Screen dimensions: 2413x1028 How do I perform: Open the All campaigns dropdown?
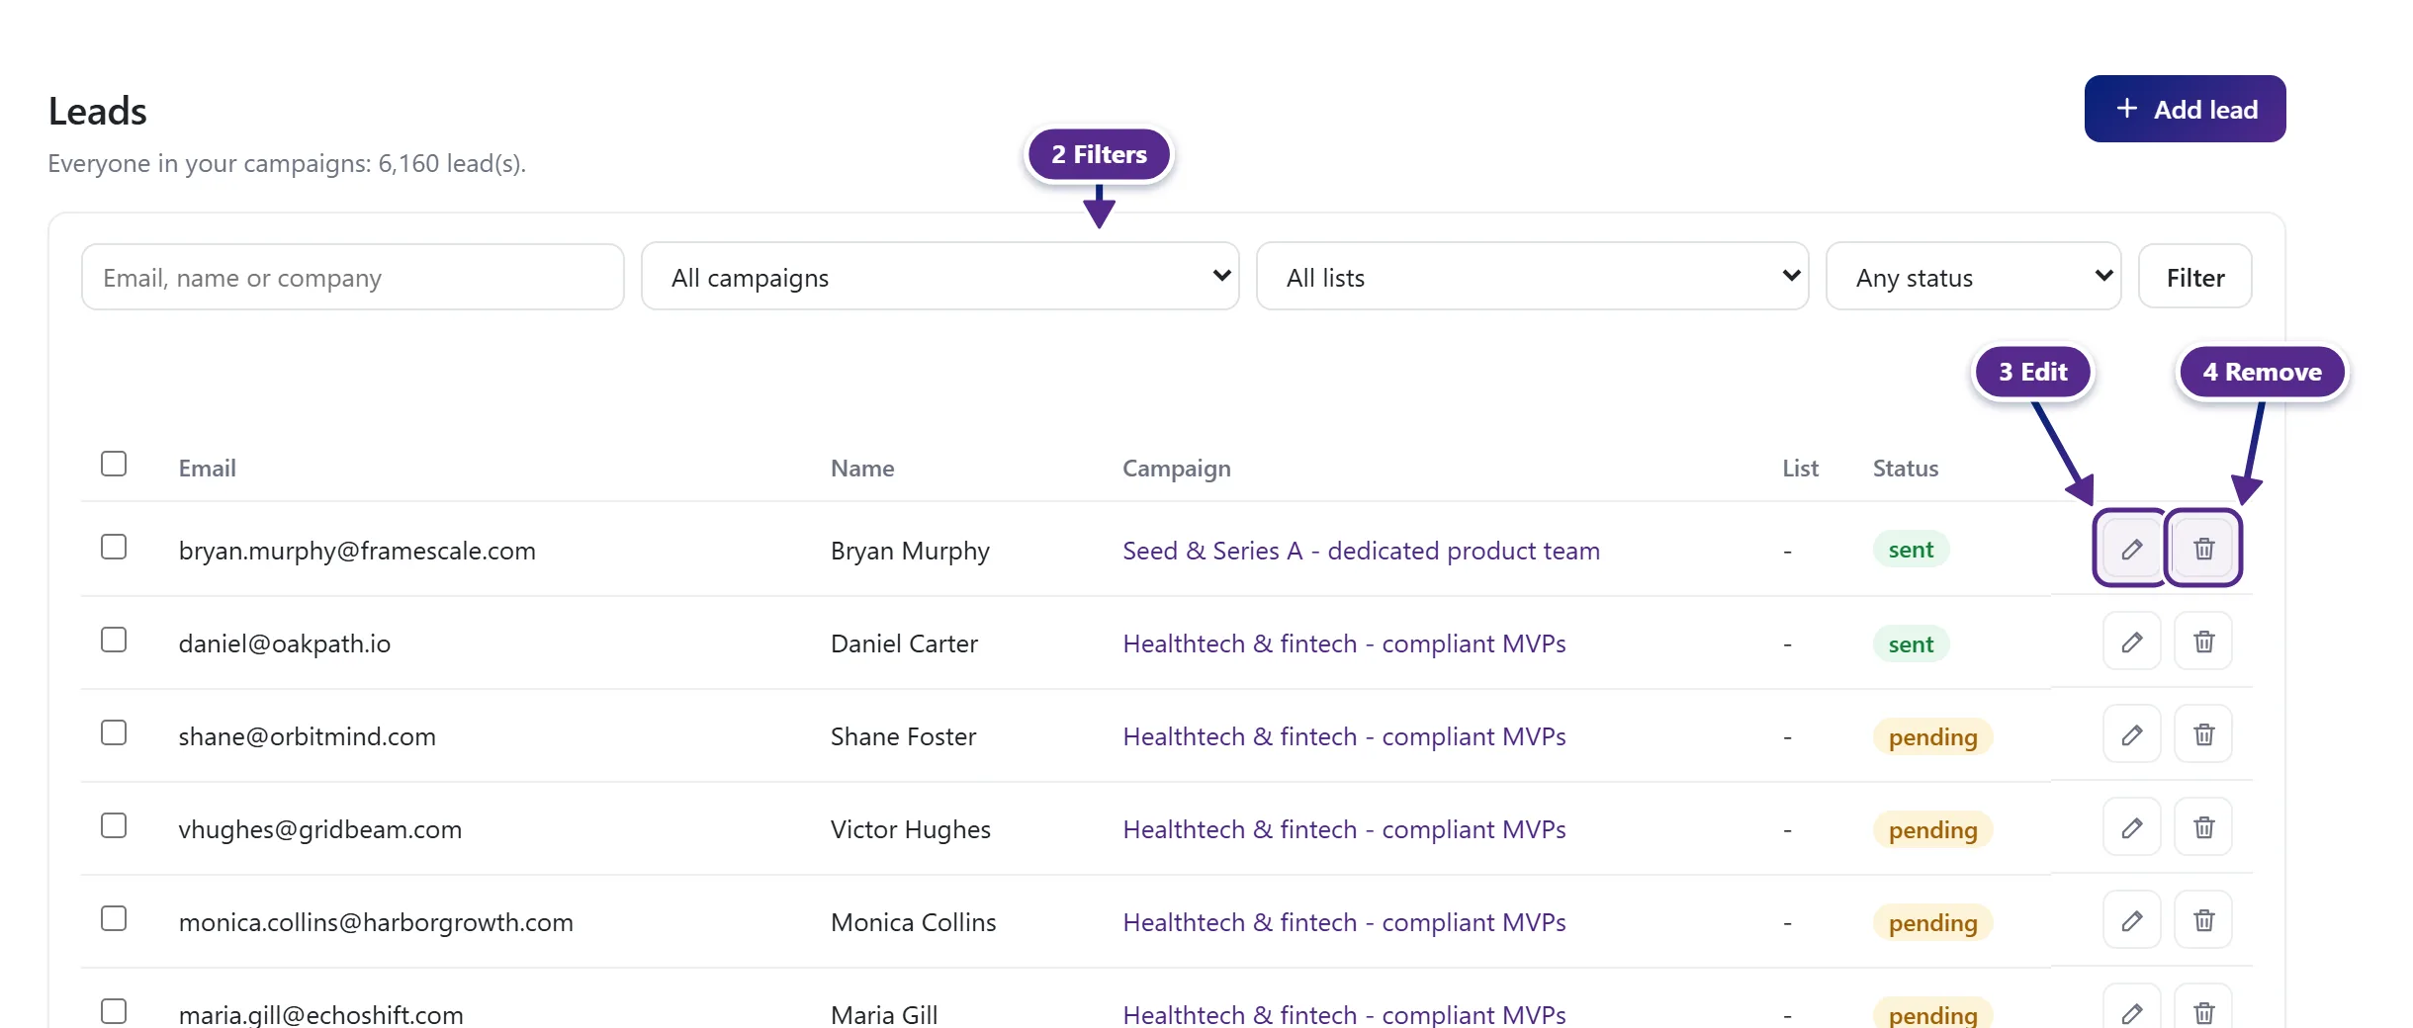tap(939, 277)
